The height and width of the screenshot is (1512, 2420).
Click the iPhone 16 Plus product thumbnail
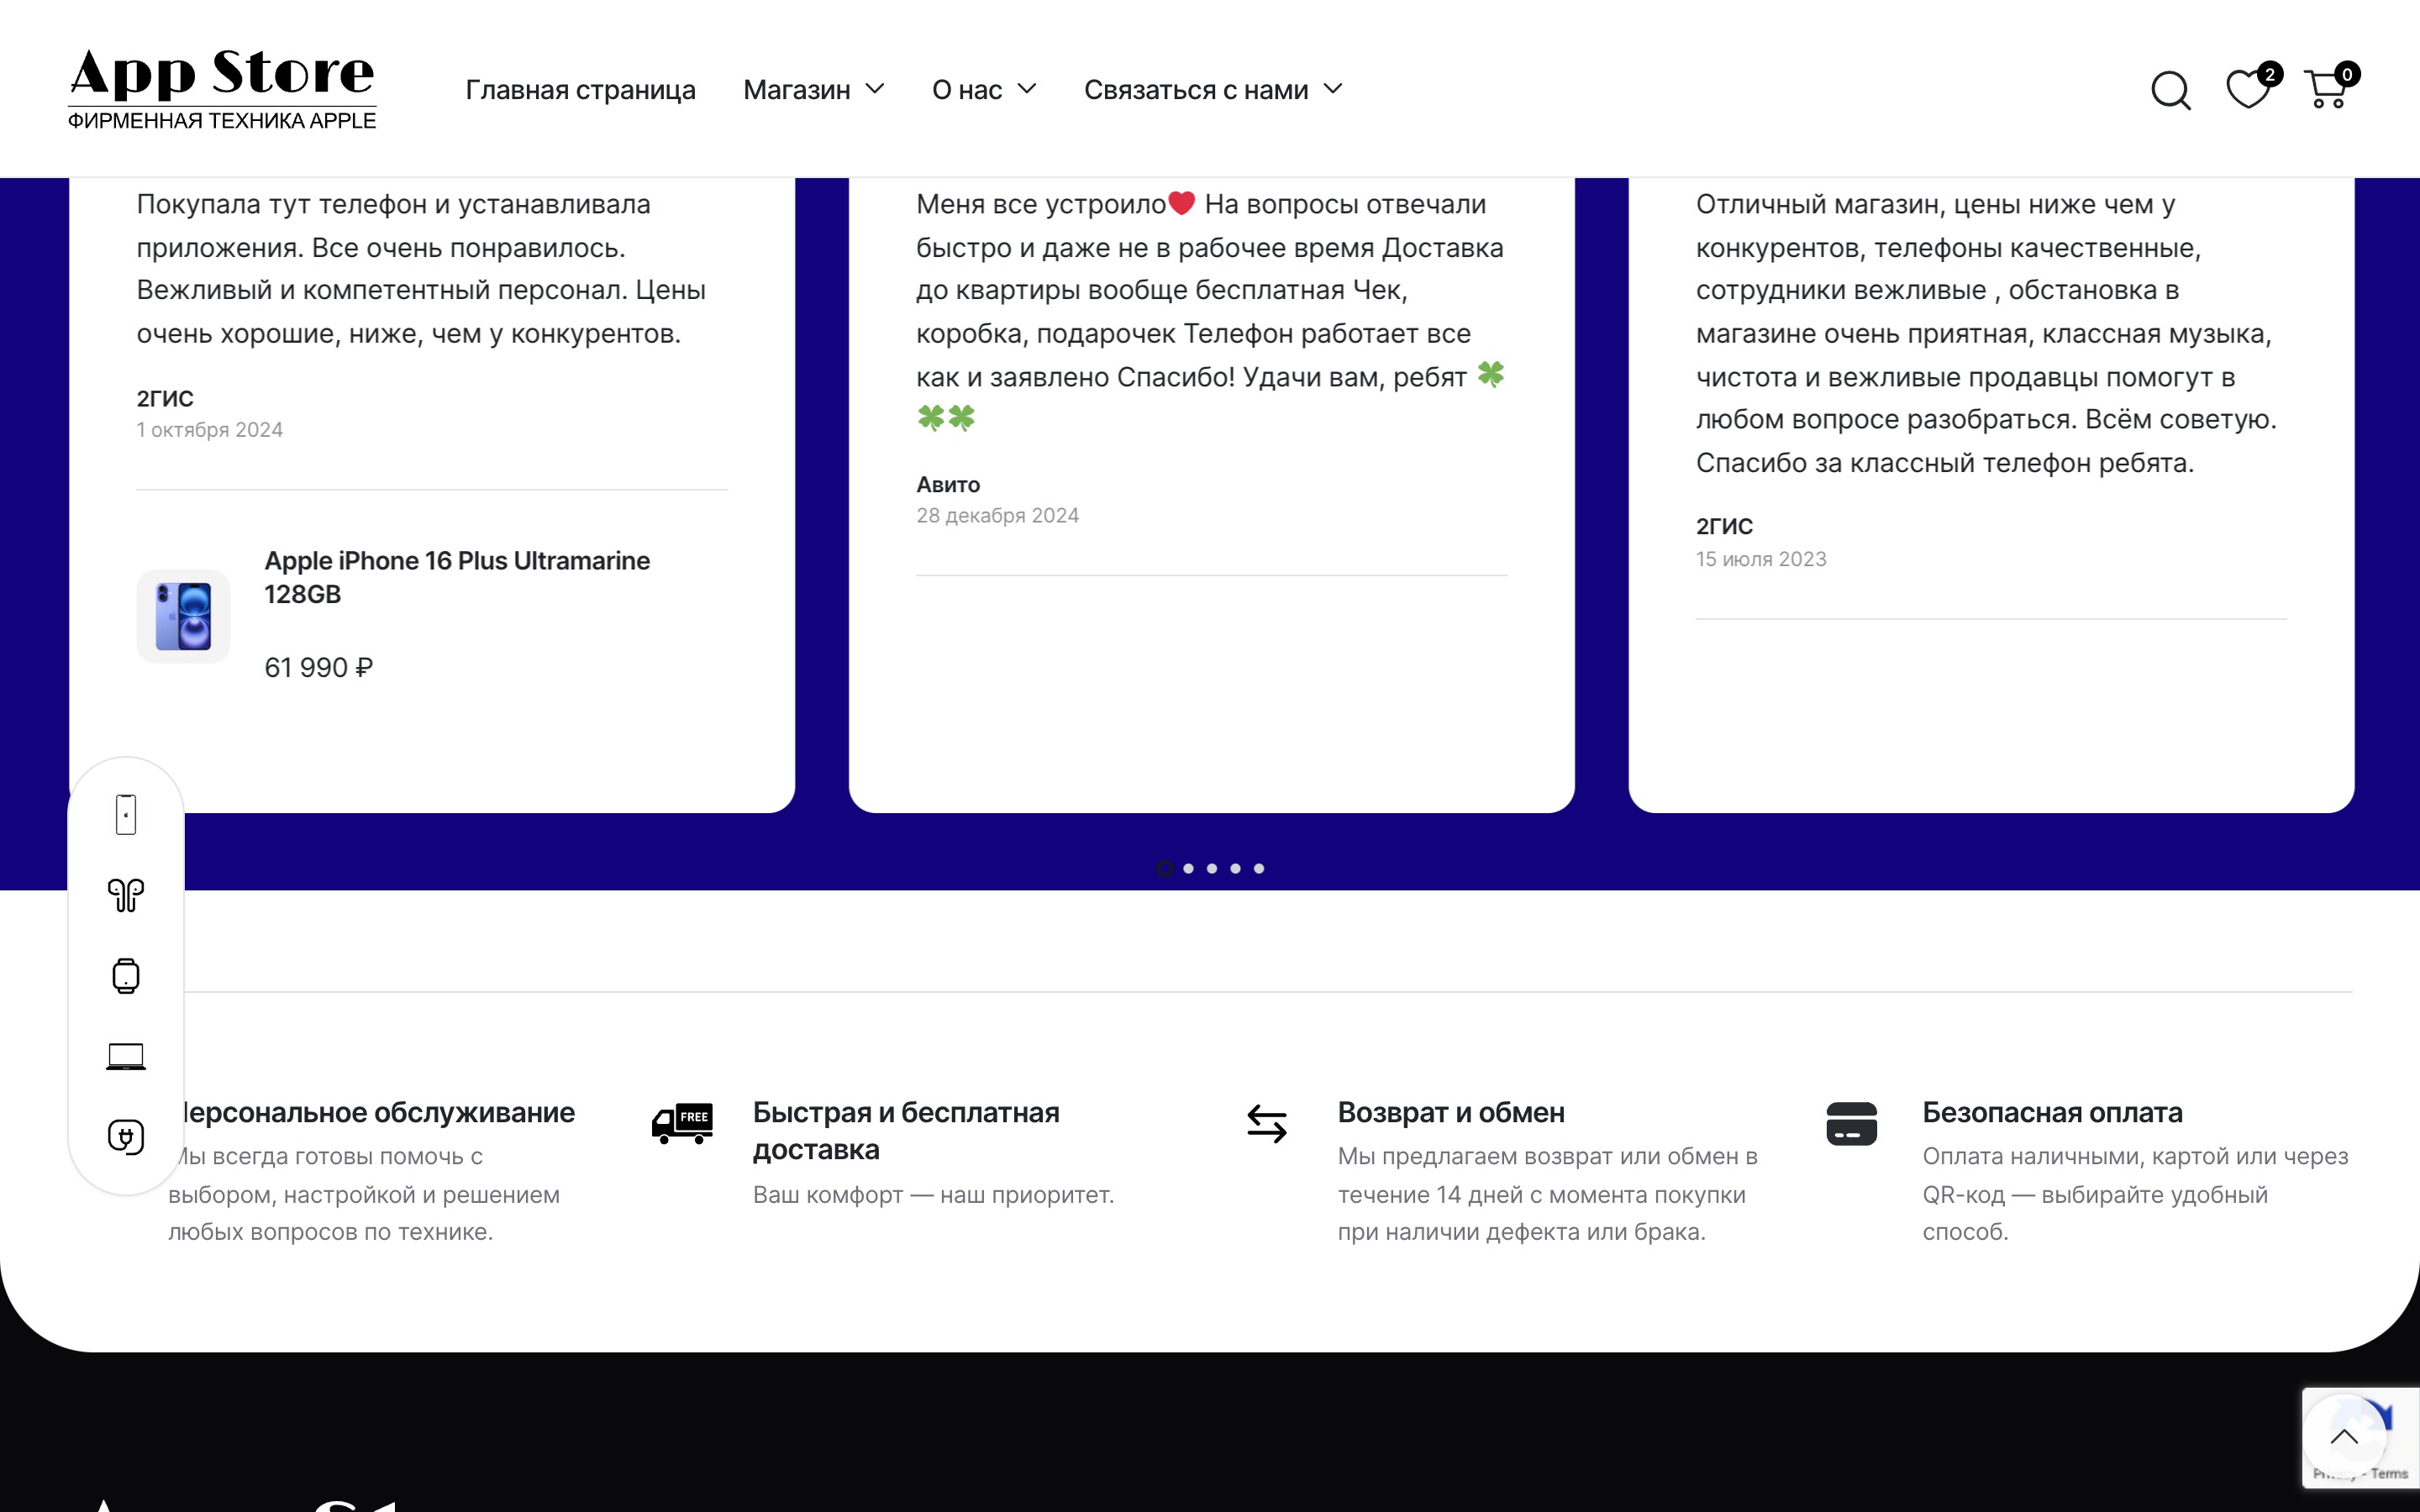183,616
